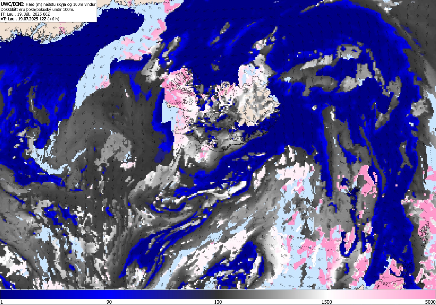Viewport: 436px width, 305px height.
Task: Click the '0W' longitude label
Action: [413, 2]
